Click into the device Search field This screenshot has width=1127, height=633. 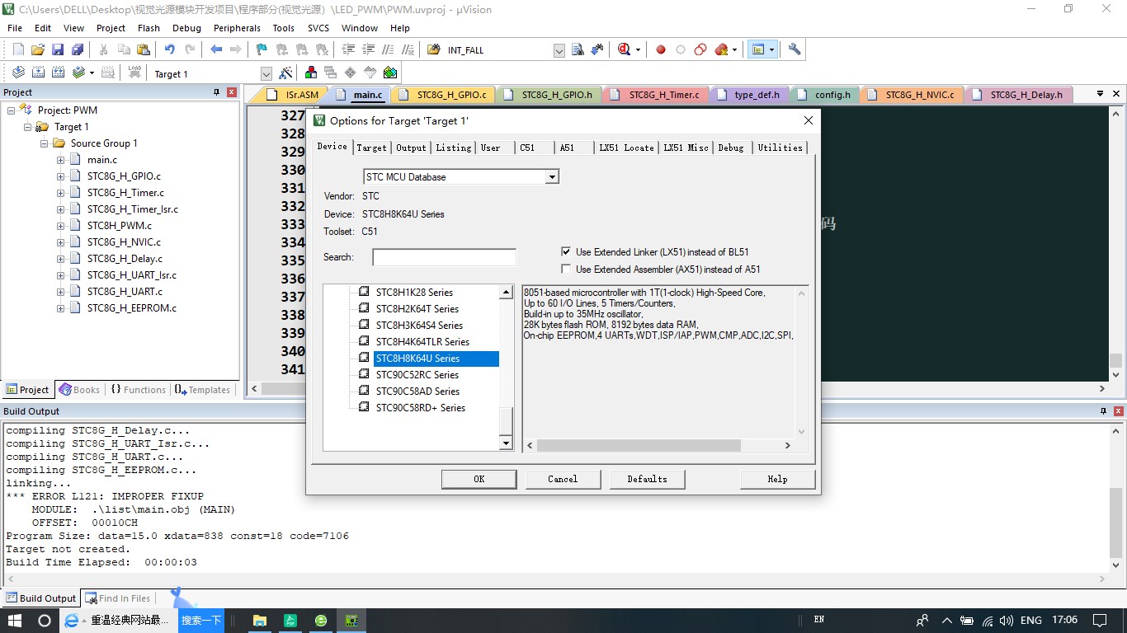(444, 257)
